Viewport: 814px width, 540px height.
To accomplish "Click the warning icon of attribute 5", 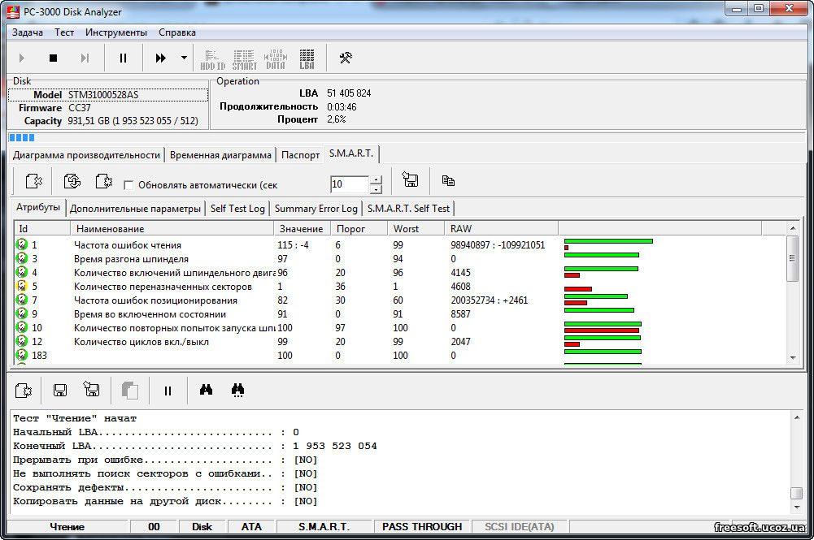I will click(x=22, y=286).
